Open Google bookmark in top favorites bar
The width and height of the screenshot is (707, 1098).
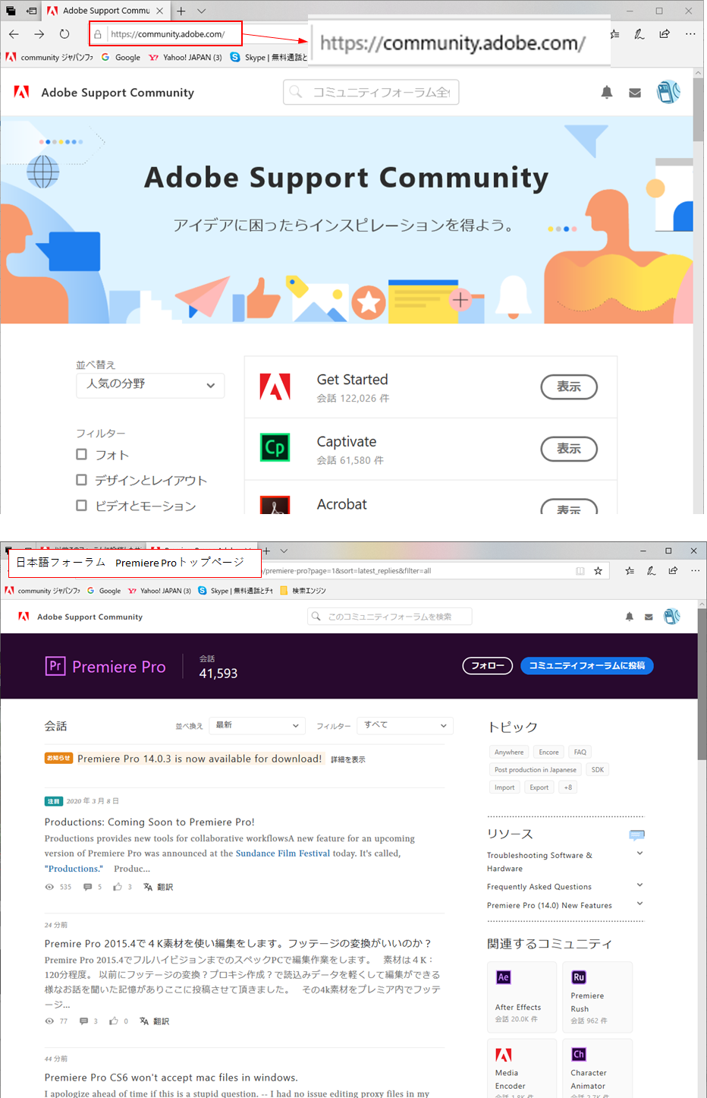(x=121, y=57)
